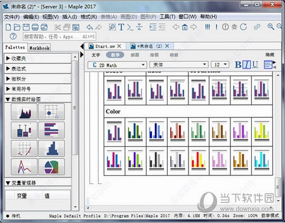Select the horizontal bar chart palette icon
Viewport: 285px width, 223px height.
click(51, 130)
